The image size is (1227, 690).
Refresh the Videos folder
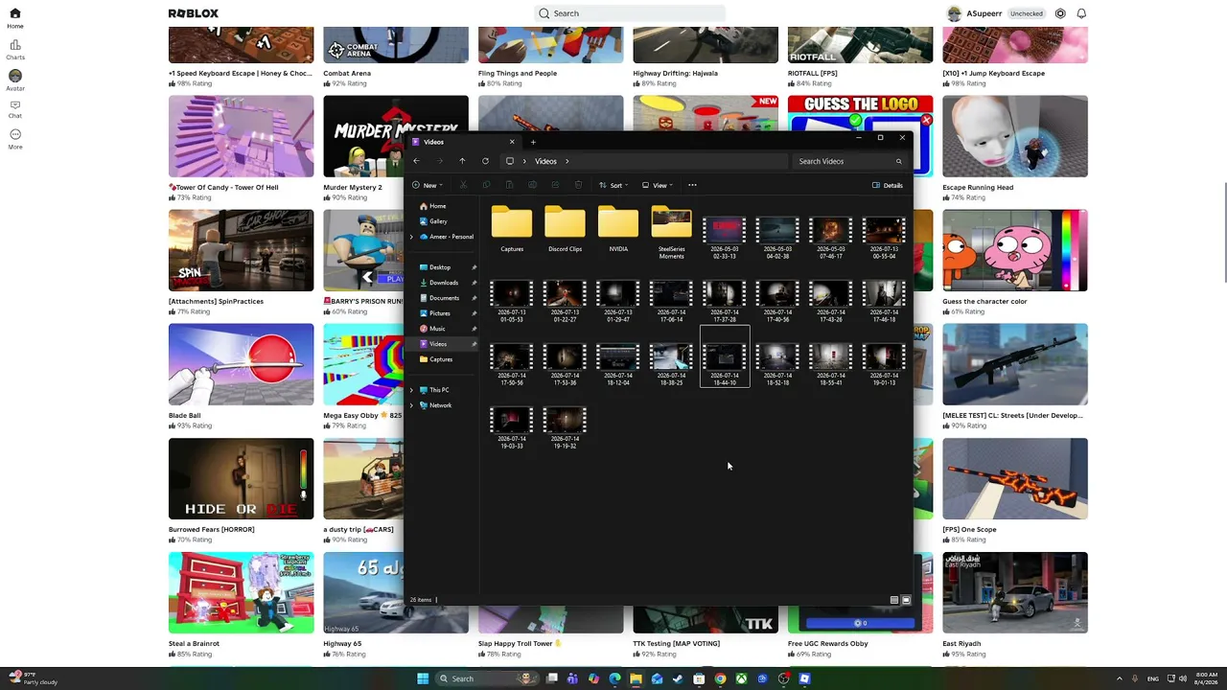coord(485,161)
